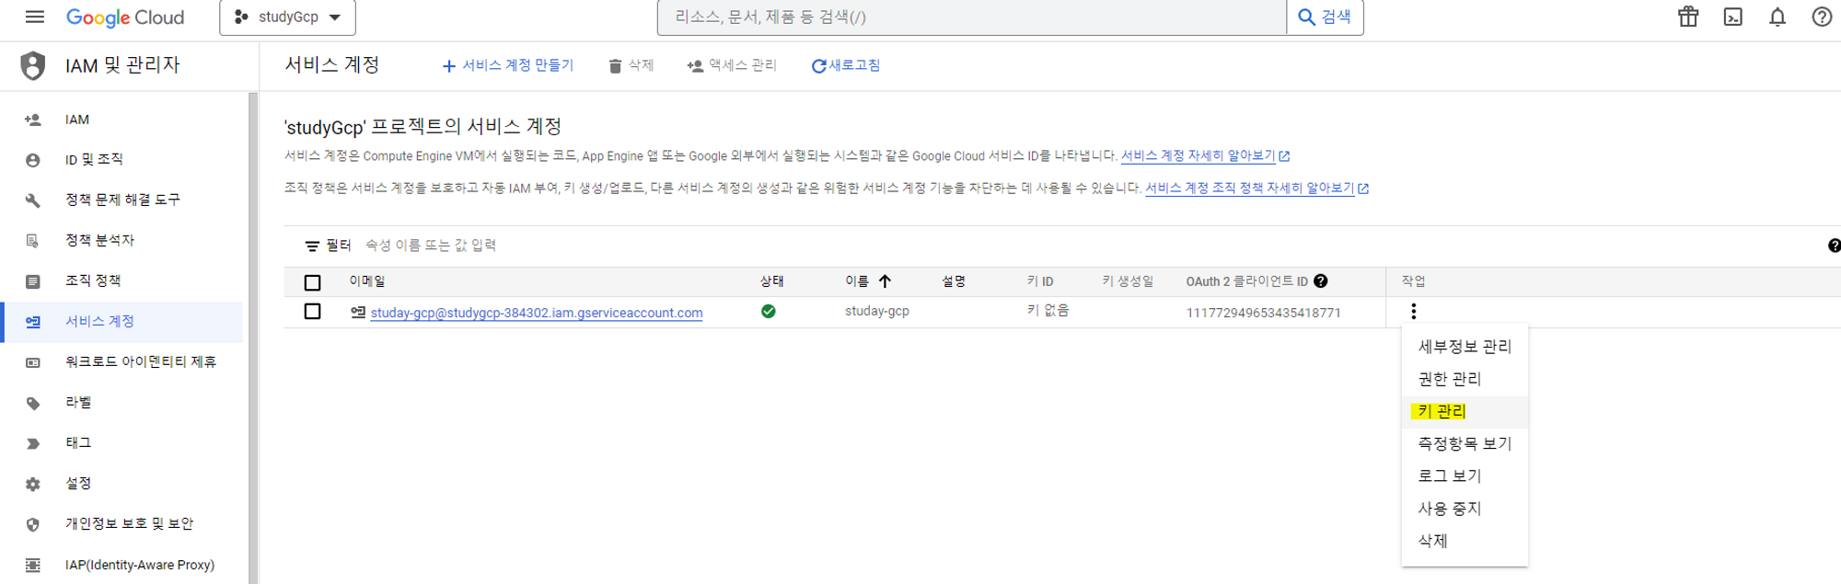Click 새로고침 refresh button
Image resolution: width=1841 pixels, height=584 pixels.
845,65
